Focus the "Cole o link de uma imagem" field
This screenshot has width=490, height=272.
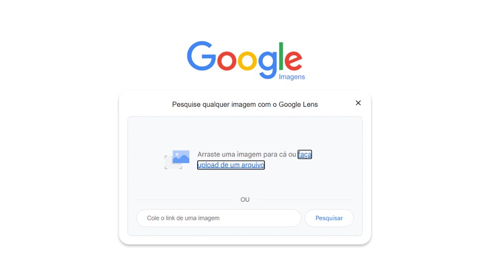tap(219, 218)
